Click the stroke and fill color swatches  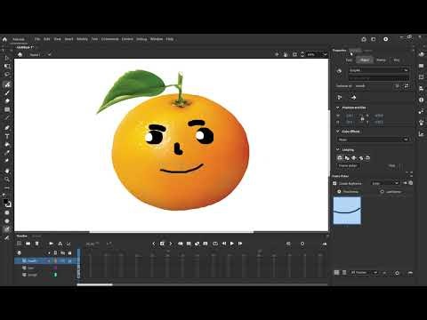[x=7, y=203]
